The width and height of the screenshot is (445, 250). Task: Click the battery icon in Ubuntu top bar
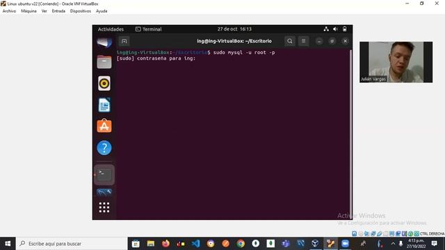345,29
